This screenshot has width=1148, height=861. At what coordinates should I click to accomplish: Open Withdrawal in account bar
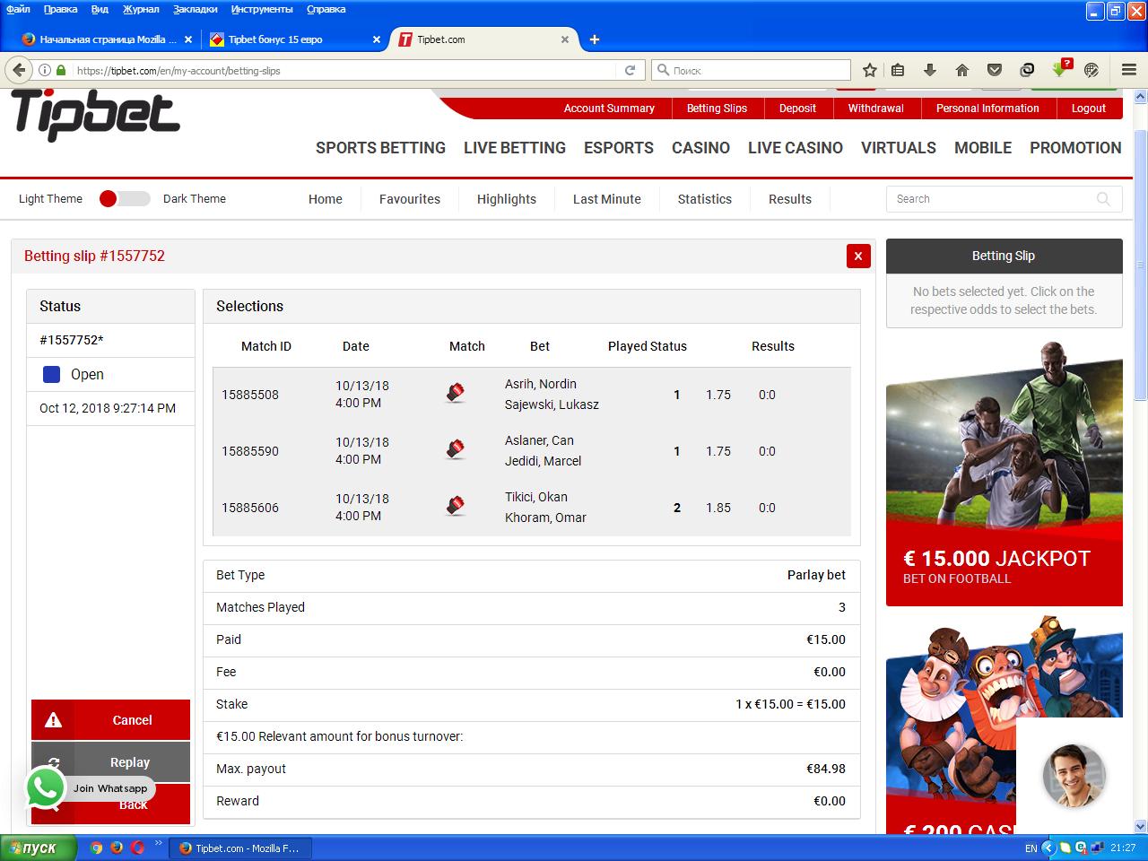[x=876, y=108]
